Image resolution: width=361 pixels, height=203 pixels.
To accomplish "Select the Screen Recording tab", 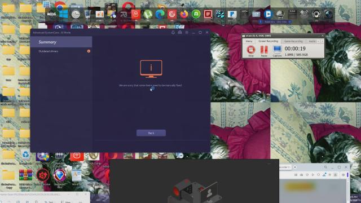I will coord(268,41).
